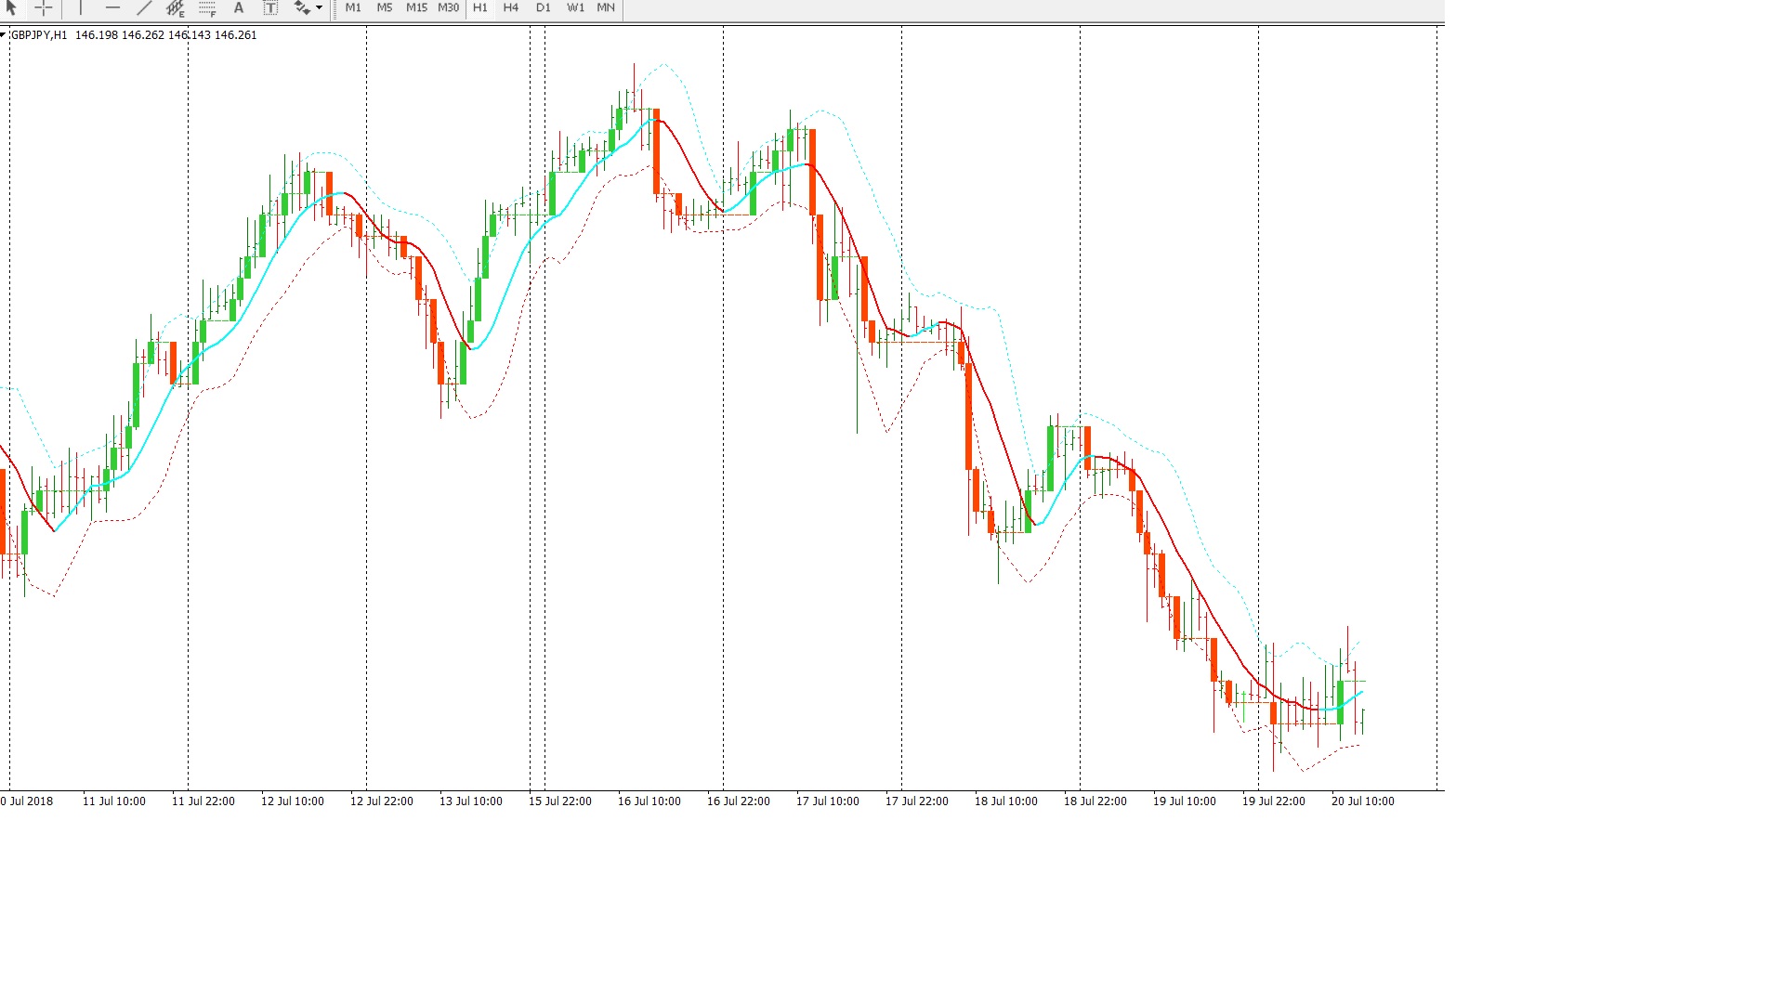Toggle the H1 timeframe button
The width and height of the screenshot is (1784, 1003).
[x=480, y=7]
